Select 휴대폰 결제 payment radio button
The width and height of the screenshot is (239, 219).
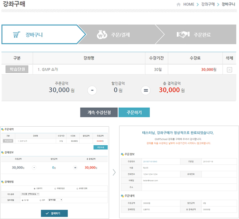click(78, 189)
